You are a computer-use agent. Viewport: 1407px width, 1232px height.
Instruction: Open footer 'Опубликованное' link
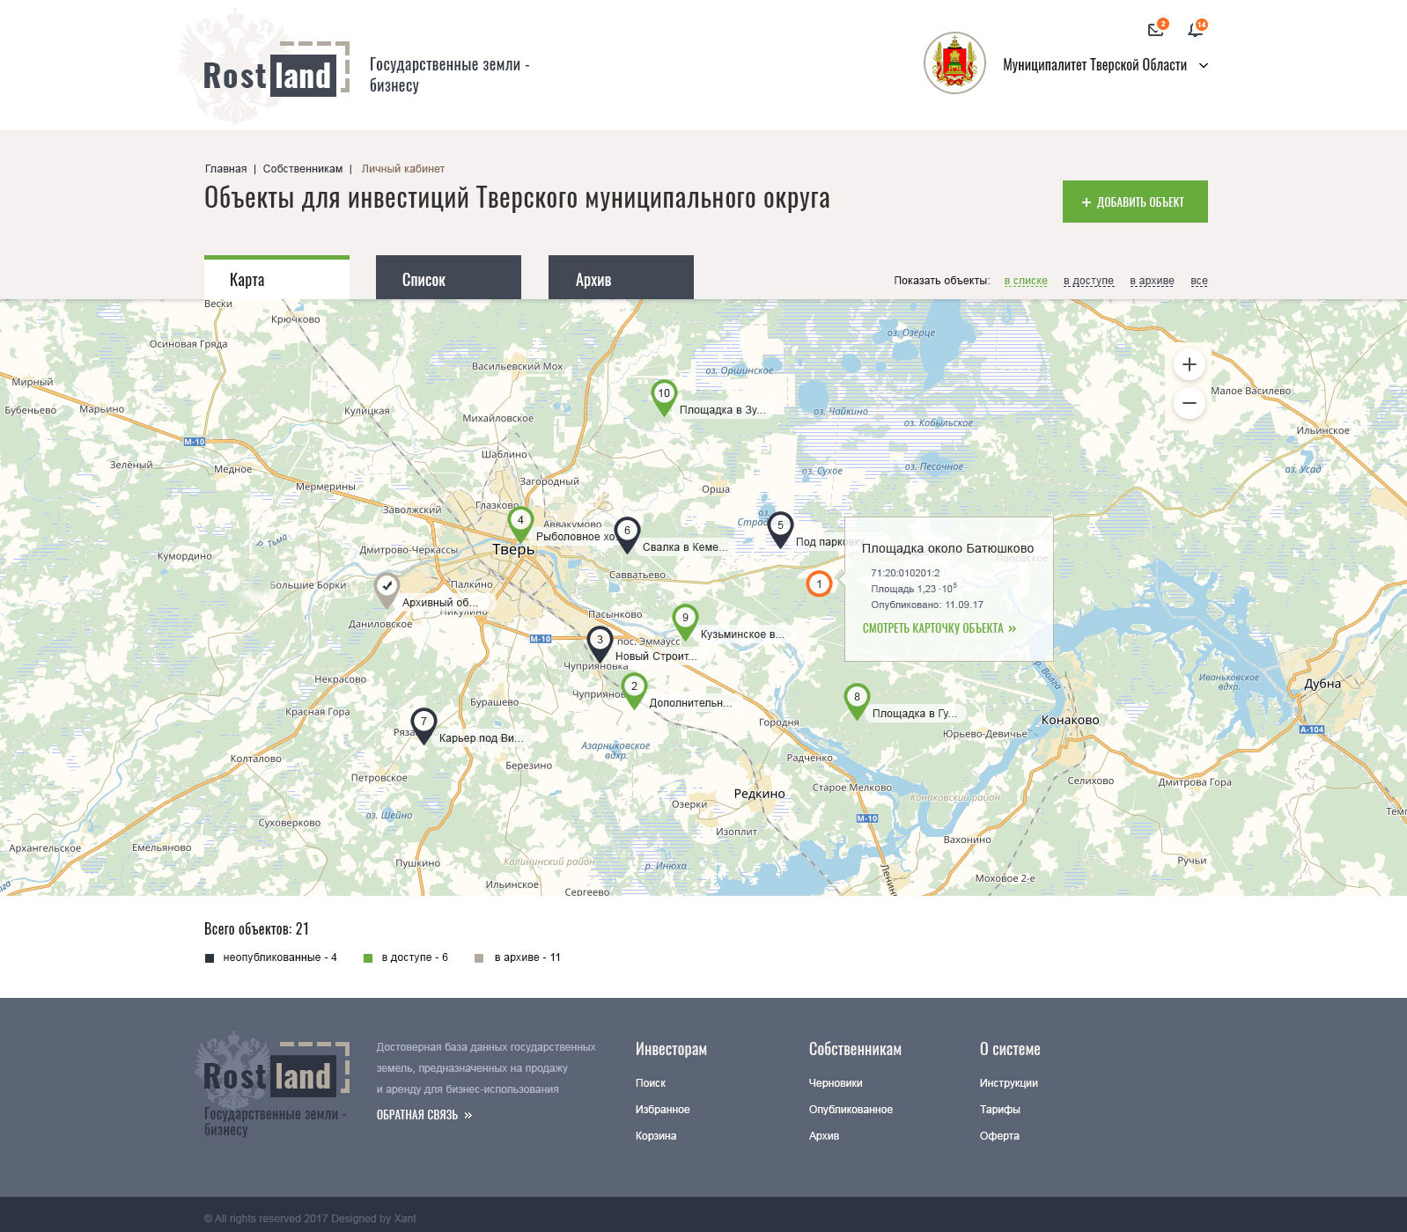coord(851,1110)
